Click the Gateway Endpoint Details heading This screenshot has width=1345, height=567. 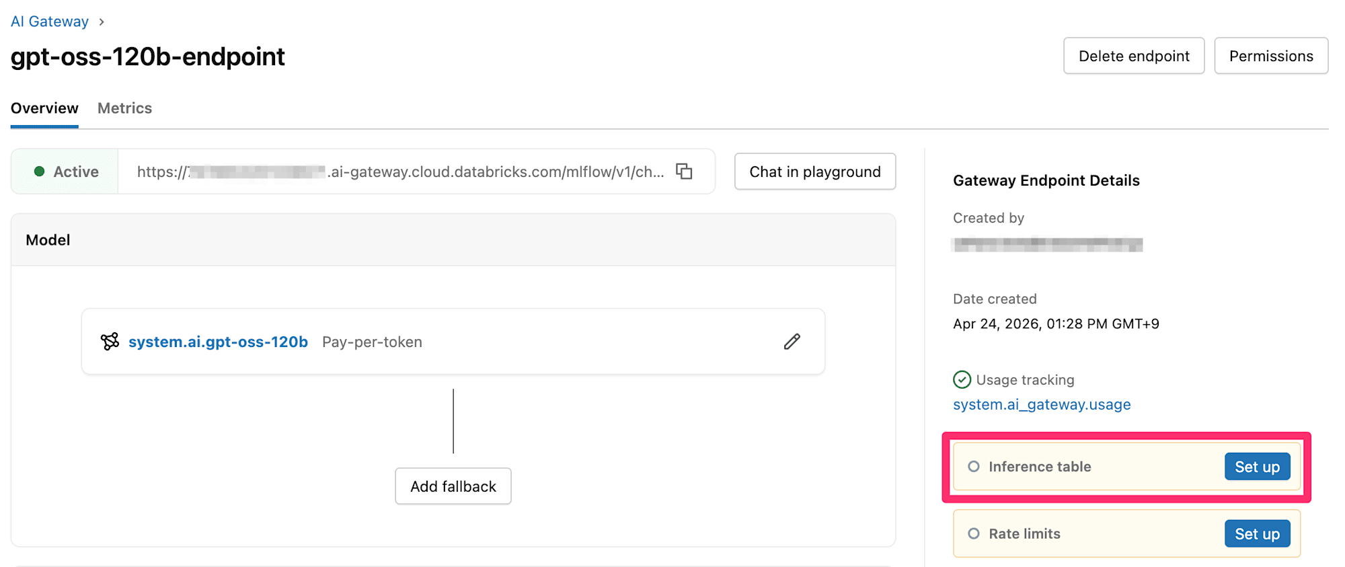pos(1046,180)
